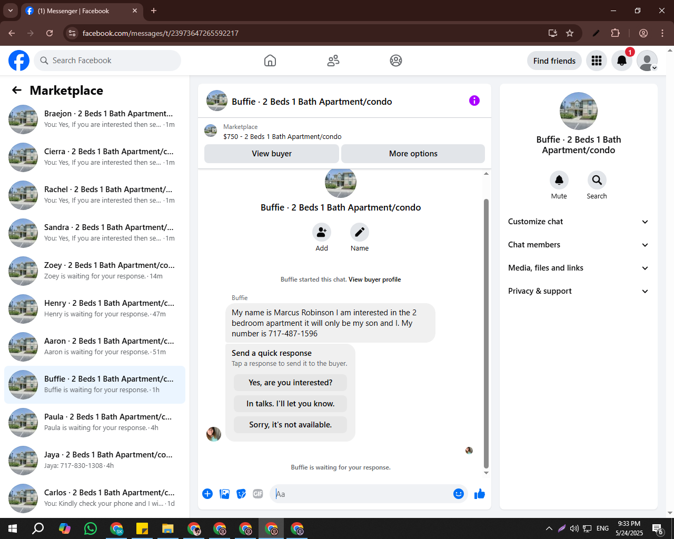674x539 pixels.
Task: Mute conversation using the bell icon
Action: click(559, 180)
